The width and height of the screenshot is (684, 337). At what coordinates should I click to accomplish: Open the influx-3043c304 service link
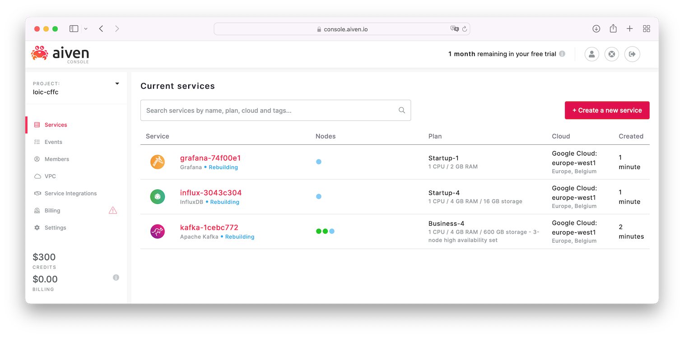click(x=211, y=193)
